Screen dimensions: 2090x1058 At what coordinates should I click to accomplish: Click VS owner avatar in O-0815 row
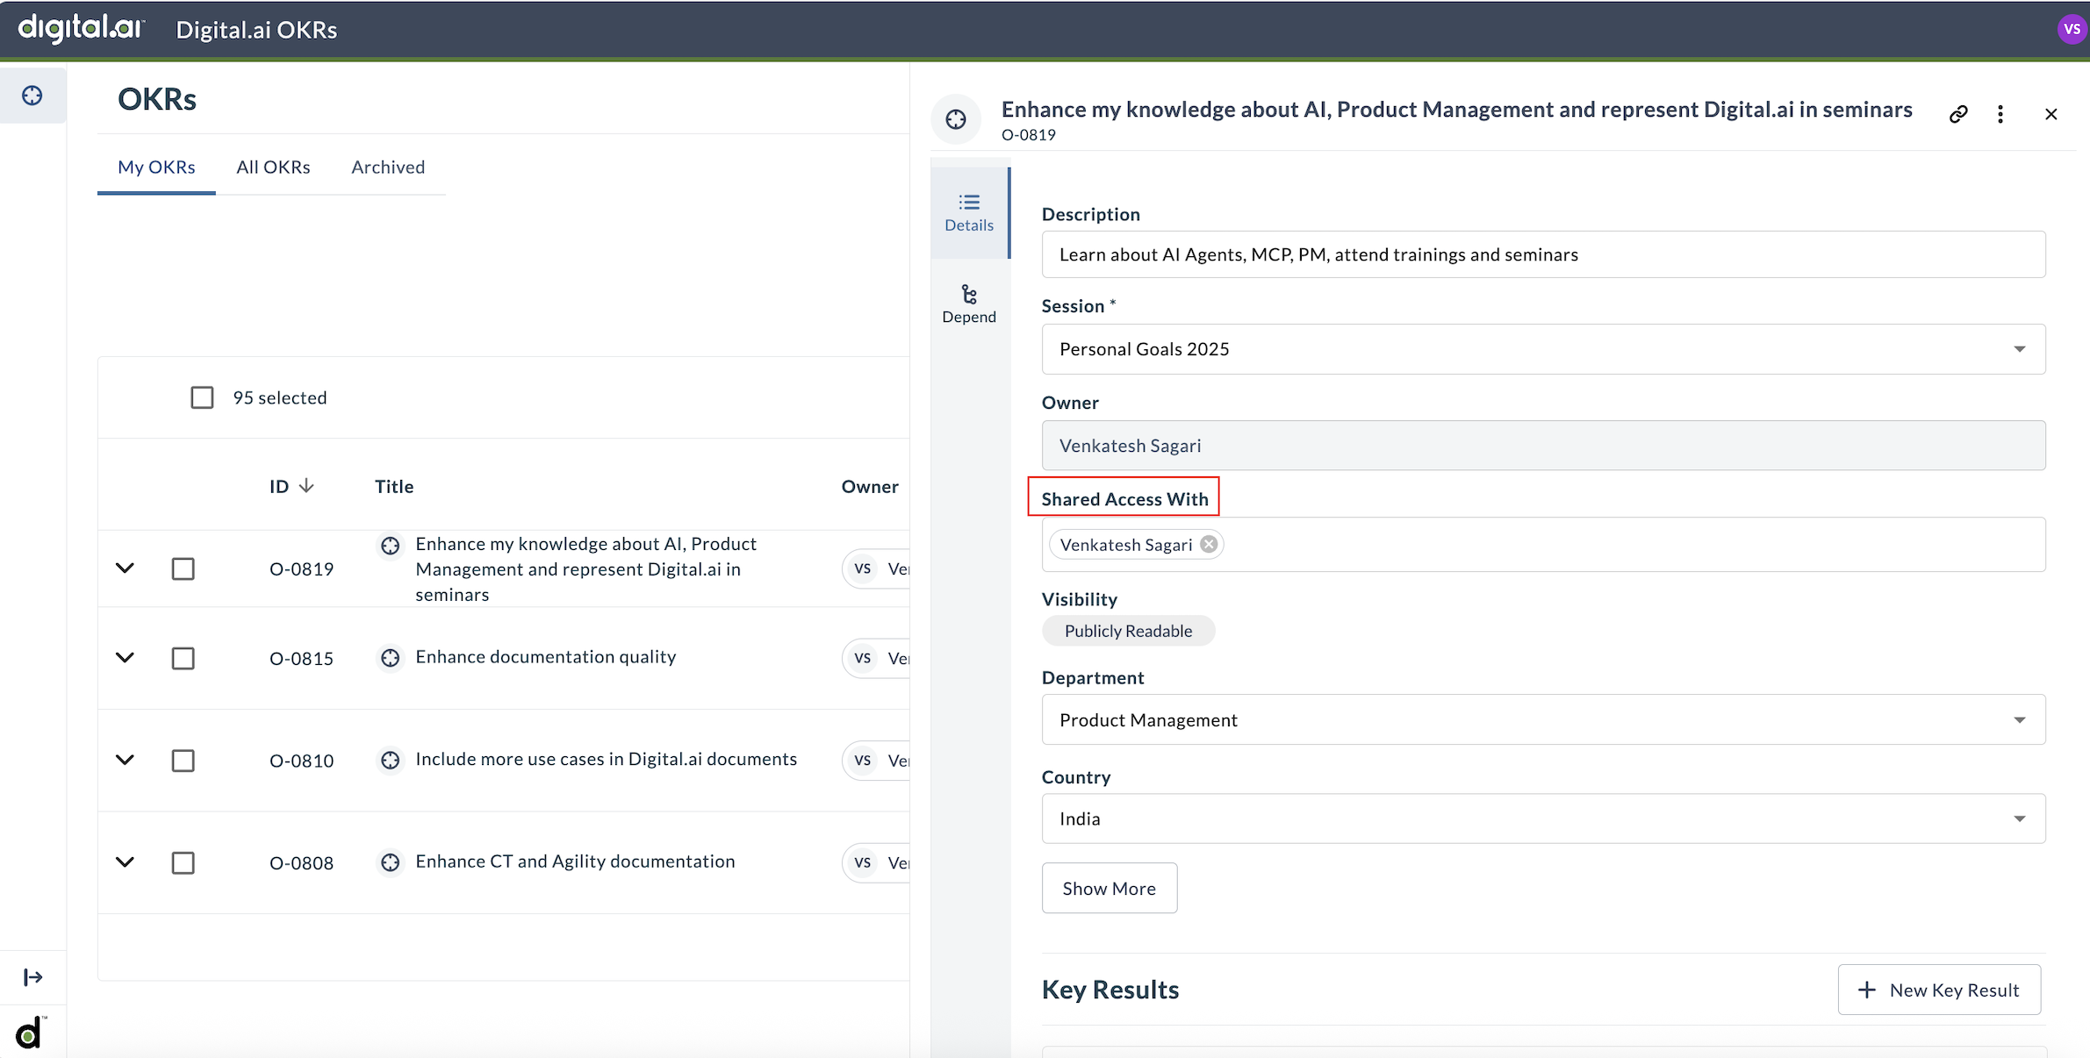[863, 658]
